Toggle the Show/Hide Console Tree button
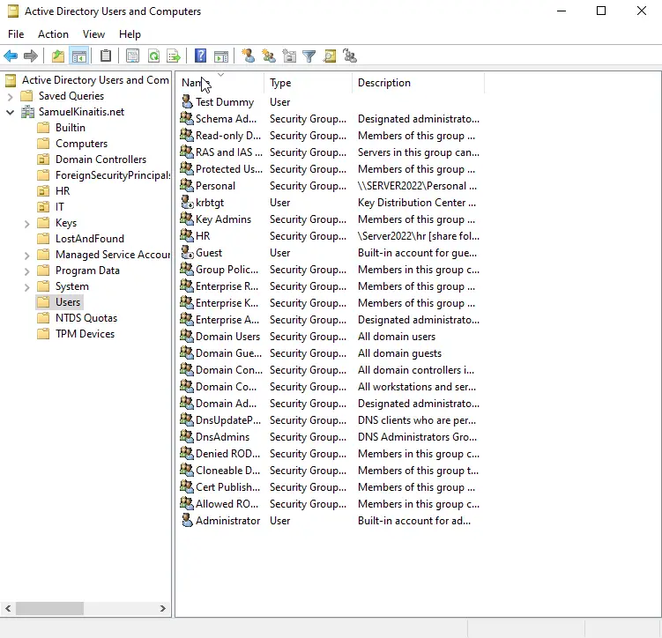The height and width of the screenshot is (638, 662). [79, 56]
